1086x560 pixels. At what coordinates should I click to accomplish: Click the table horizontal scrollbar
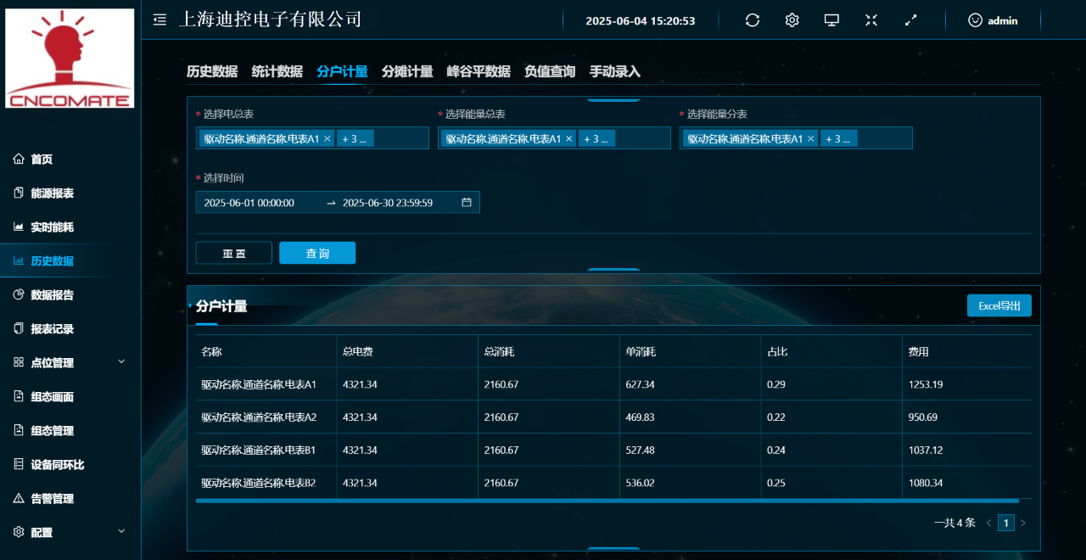click(x=607, y=501)
